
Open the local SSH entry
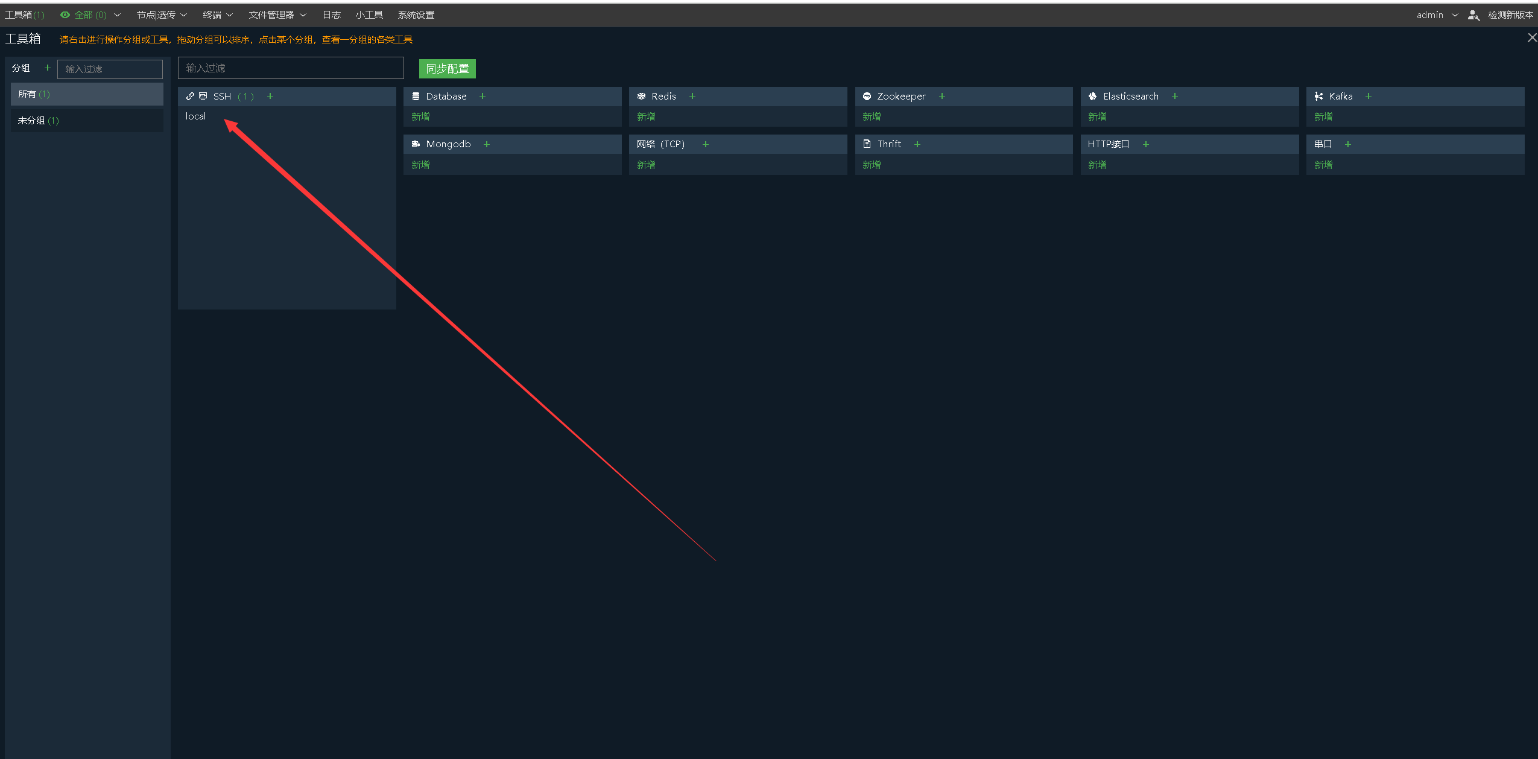(x=195, y=116)
